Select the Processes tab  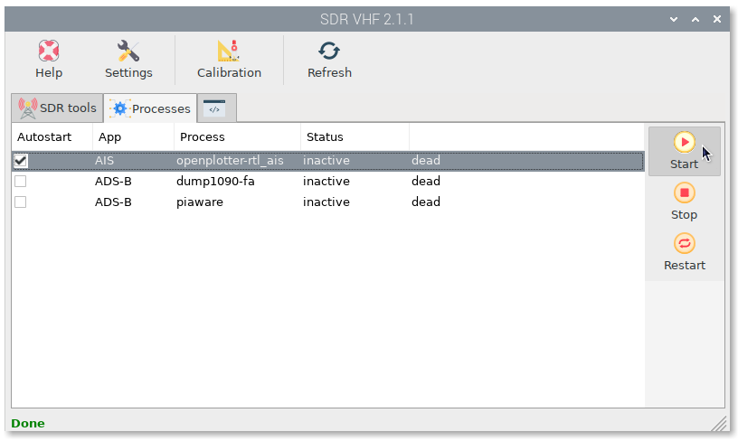pos(151,108)
